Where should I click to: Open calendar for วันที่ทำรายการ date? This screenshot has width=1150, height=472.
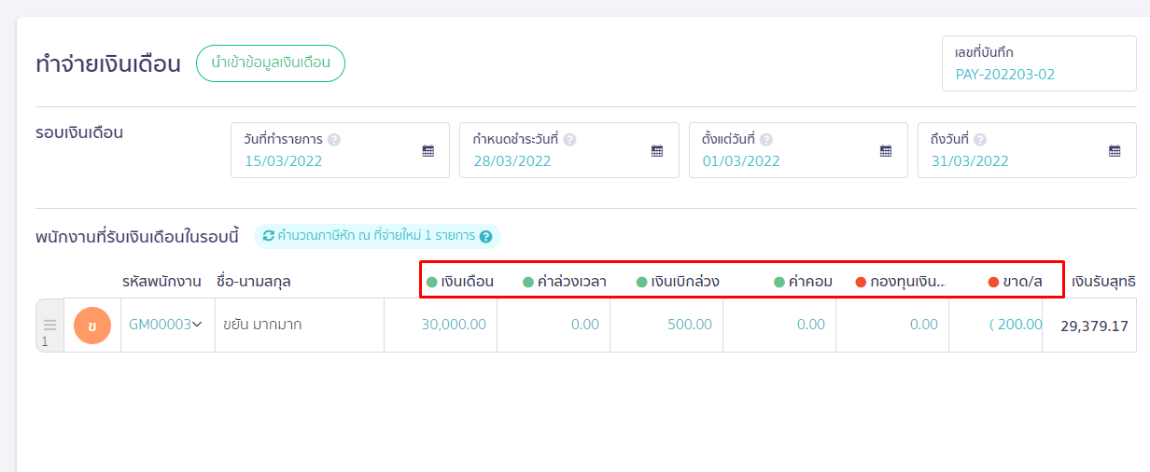pos(428,151)
